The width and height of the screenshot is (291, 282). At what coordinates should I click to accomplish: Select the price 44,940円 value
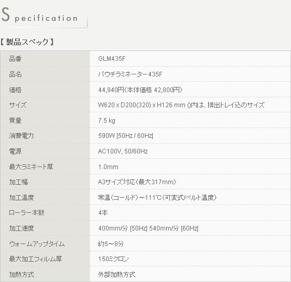pos(140,90)
